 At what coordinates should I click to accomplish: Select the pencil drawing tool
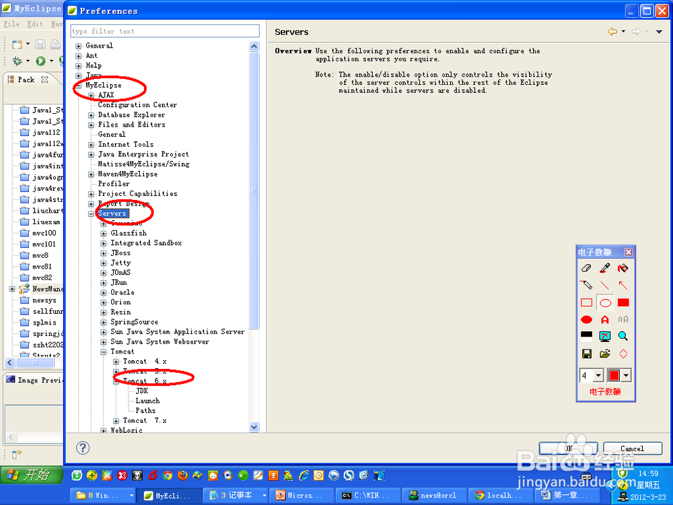pos(586,285)
